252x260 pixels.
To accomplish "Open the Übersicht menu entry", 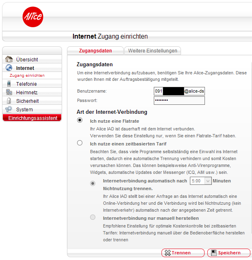I will click(32, 59).
